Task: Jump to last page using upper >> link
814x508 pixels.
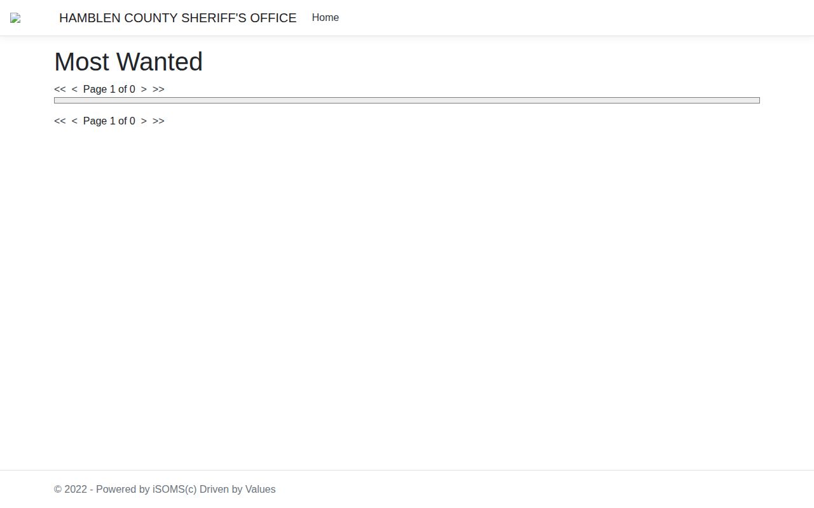Action: 158,90
